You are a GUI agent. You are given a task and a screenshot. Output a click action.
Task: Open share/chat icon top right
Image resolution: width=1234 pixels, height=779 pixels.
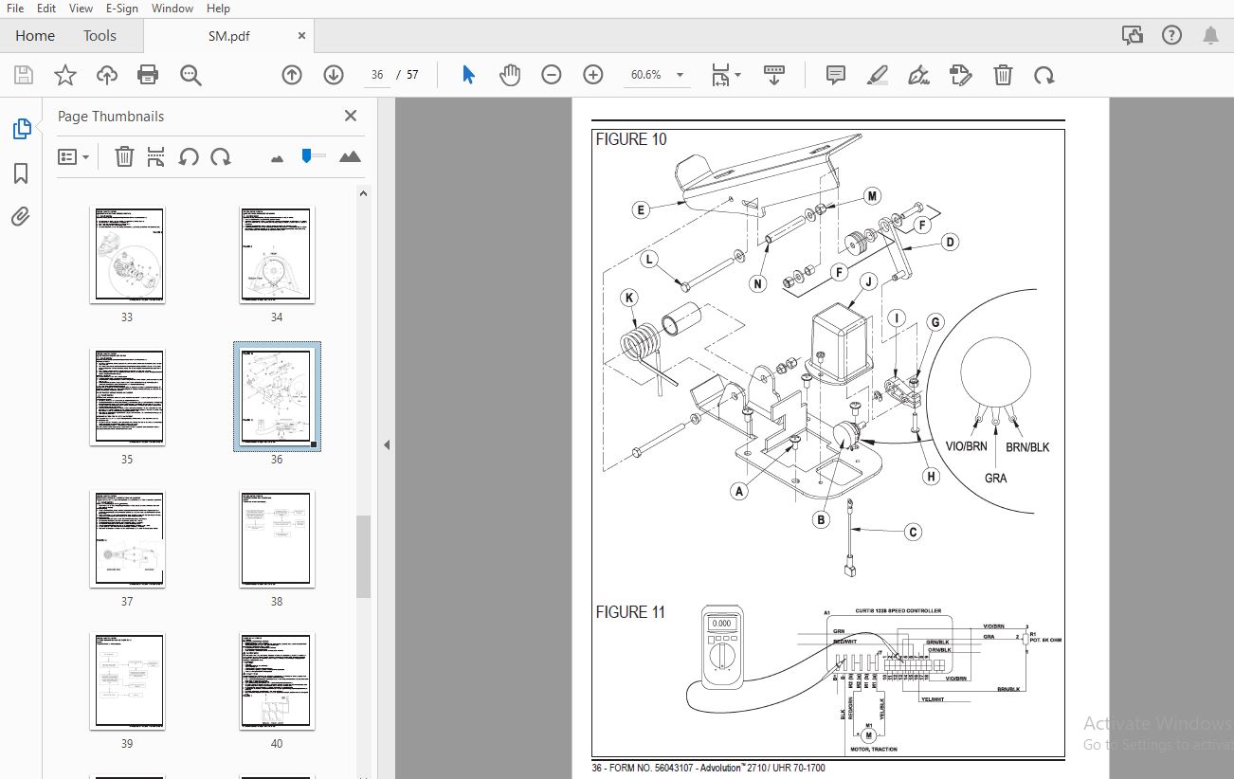pyautogui.click(x=1132, y=36)
